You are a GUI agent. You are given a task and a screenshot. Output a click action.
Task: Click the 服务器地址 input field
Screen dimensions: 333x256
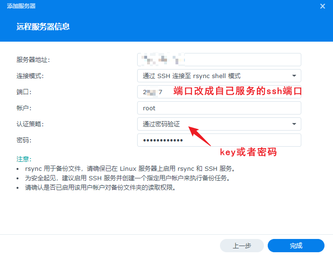219,60
